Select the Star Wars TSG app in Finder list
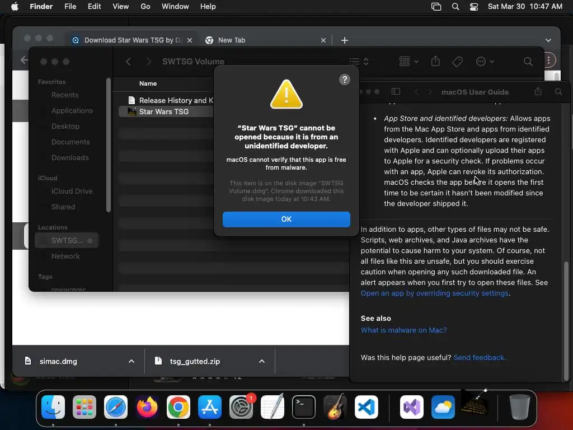 click(164, 111)
